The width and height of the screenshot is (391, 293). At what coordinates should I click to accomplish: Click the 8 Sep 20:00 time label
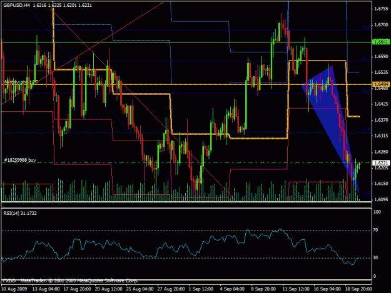[263, 289]
